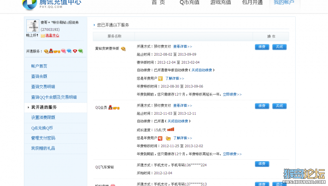Click the QQ number (27003193) text
This screenshot has height=186, width=328.
click(x=50, y=30)
